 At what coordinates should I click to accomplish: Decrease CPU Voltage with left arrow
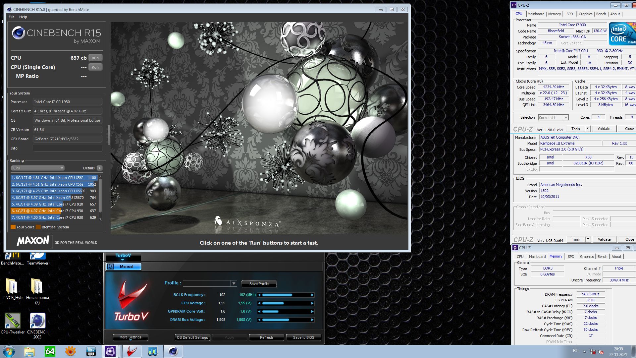259,303
